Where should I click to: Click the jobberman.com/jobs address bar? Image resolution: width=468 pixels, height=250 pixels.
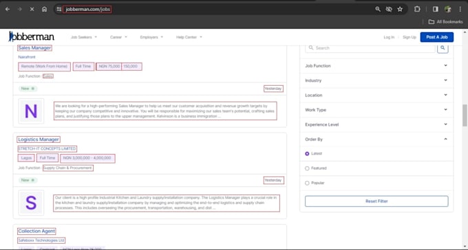pos(88,9)
